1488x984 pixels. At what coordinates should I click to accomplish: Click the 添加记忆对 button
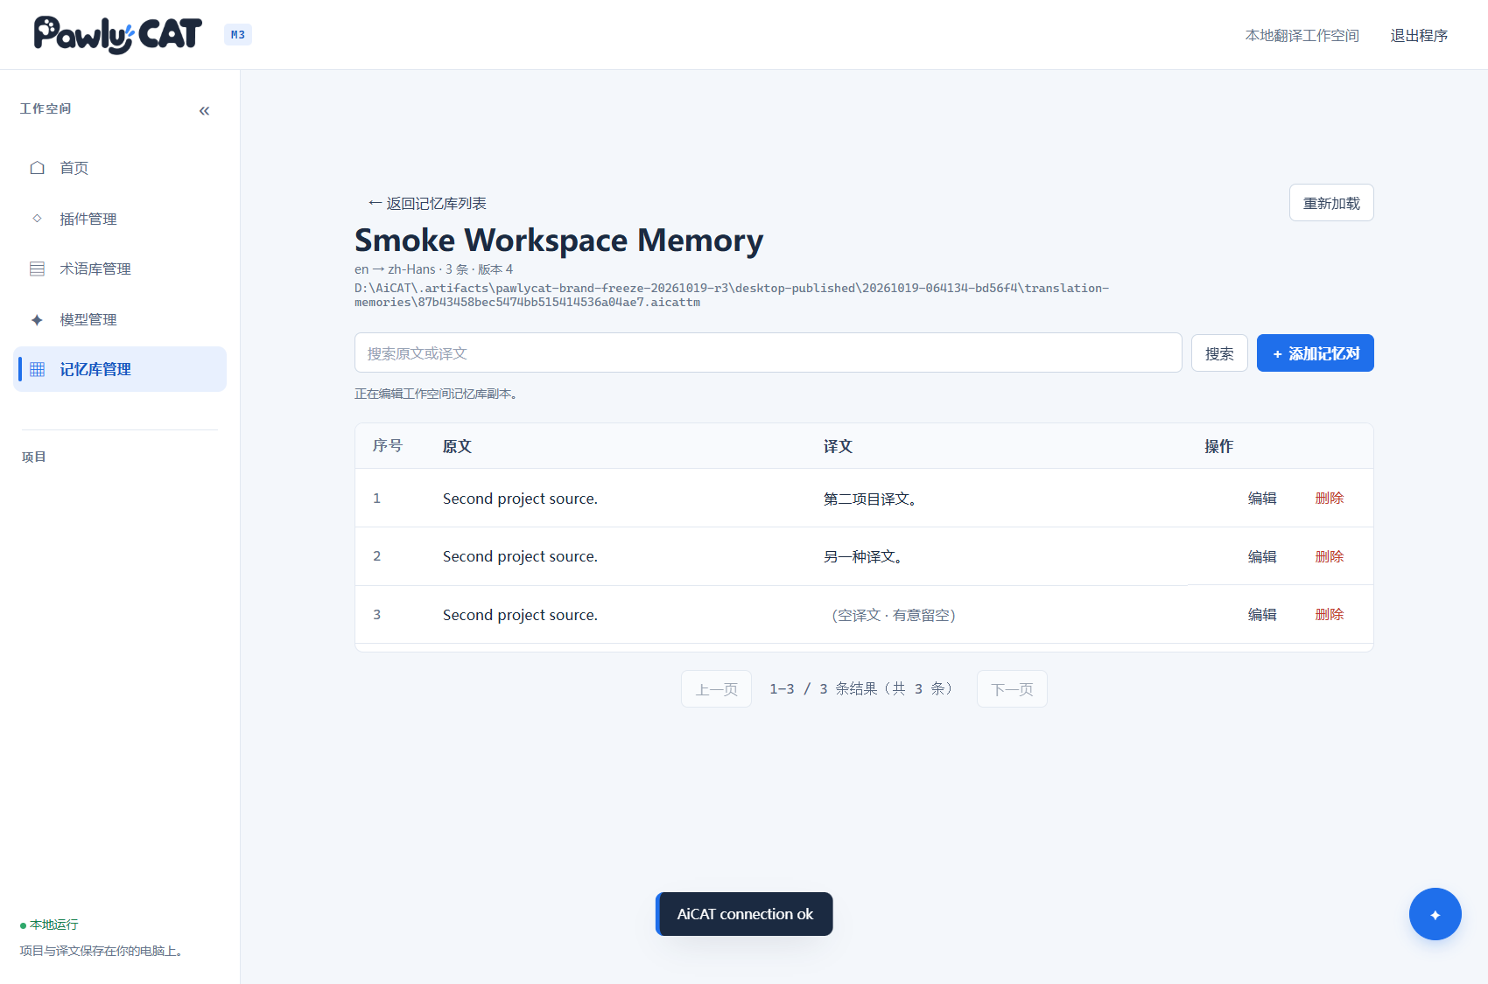coord(1315,353)
